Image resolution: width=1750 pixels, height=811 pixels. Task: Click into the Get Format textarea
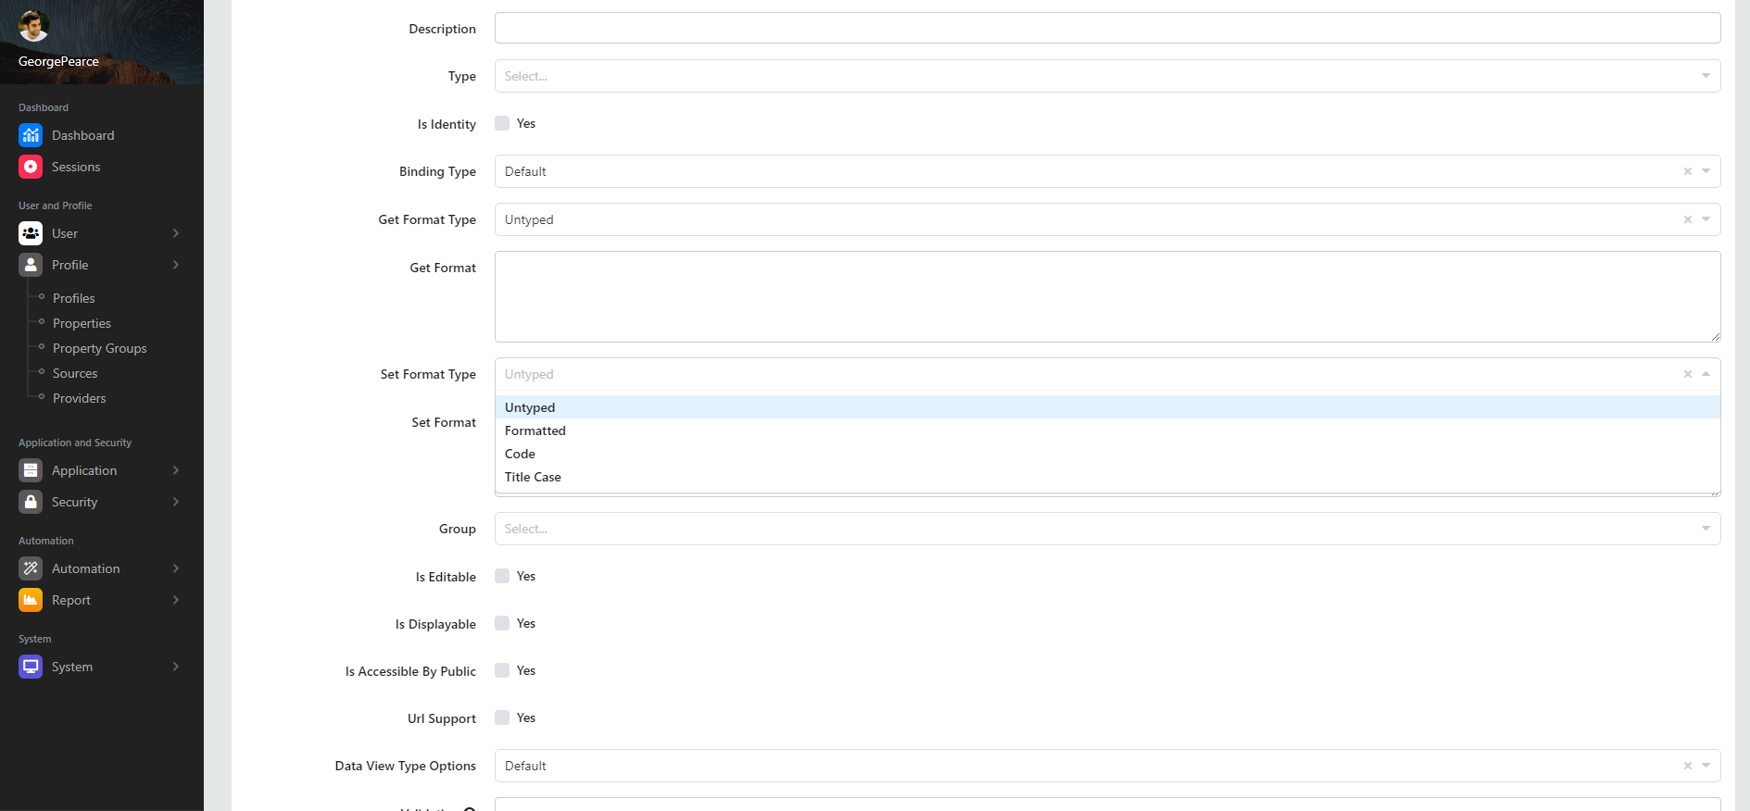pos(1107,296)
